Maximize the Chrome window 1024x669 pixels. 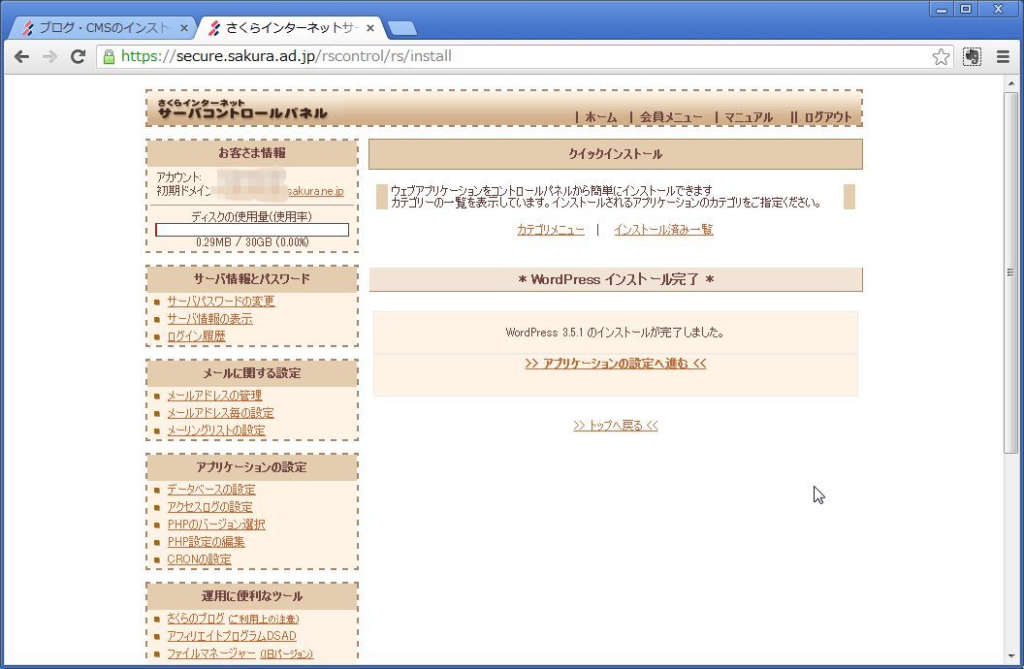pyautogui.click(x=966, y=9)
